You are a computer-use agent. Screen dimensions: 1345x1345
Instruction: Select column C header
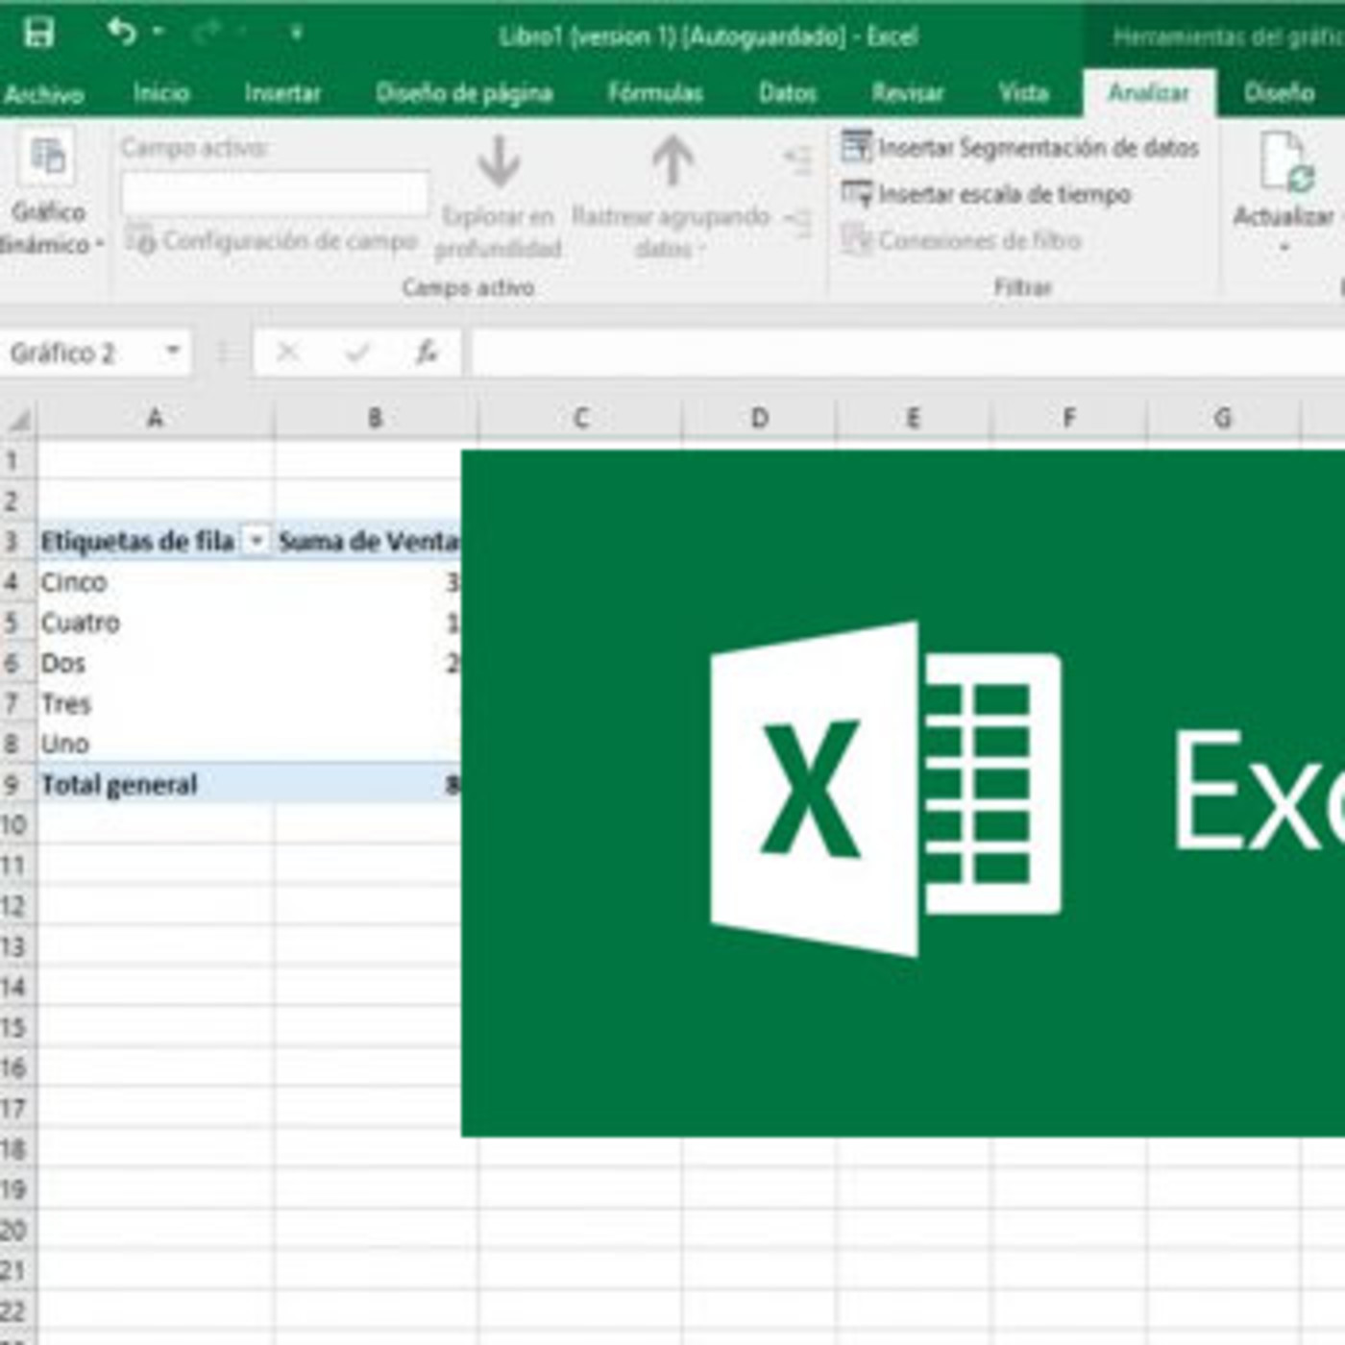click(580, 418)
